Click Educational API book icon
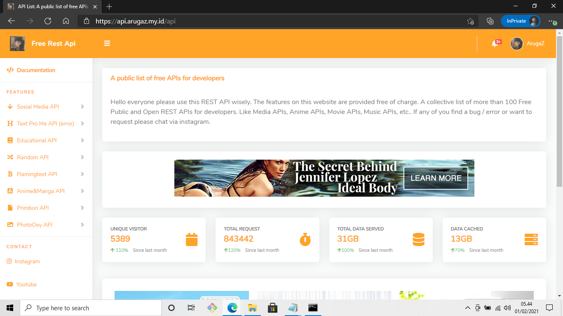The width and height of the screenshot is (563, 316). coord(10,140)
